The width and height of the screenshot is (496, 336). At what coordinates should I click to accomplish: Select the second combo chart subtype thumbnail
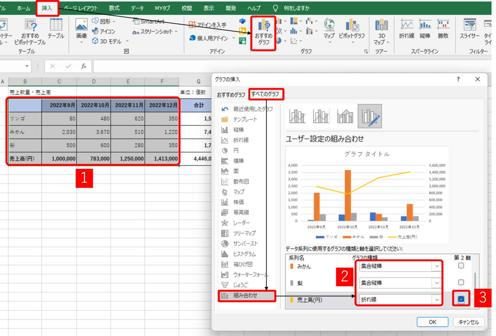(321, 116)
